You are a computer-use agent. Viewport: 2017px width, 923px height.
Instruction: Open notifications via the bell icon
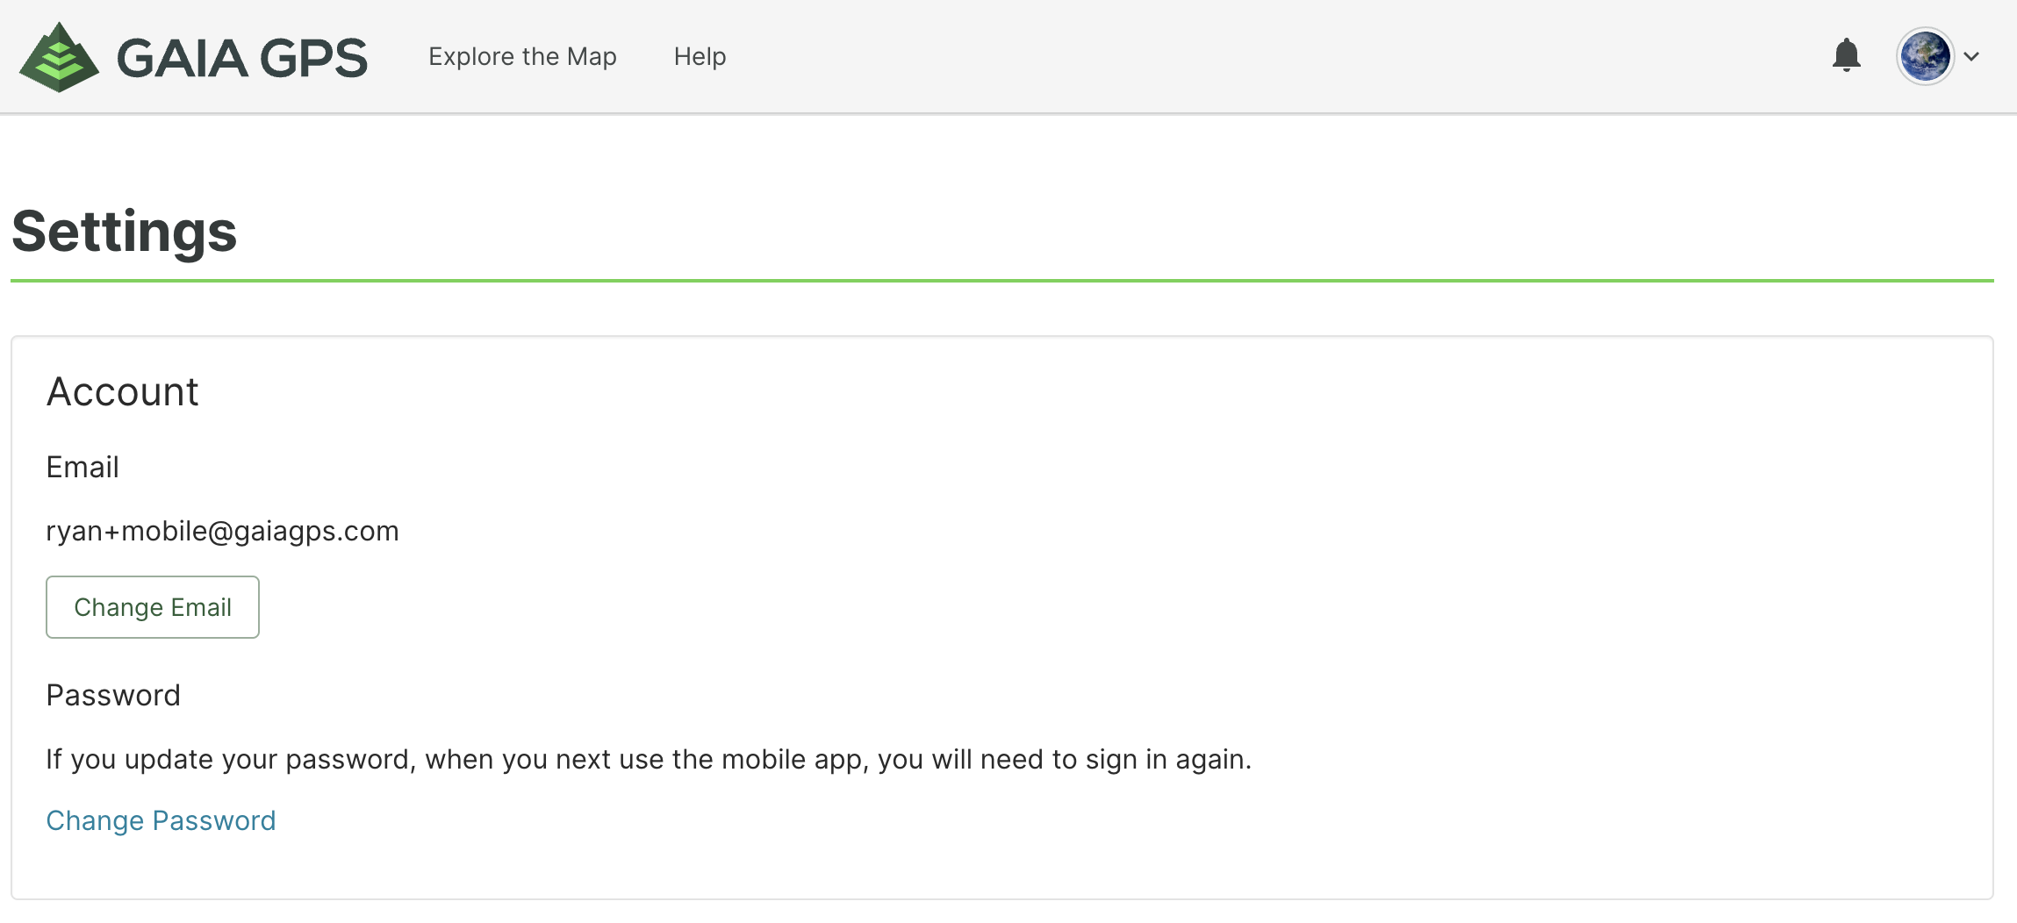(x=1847, y=55)
